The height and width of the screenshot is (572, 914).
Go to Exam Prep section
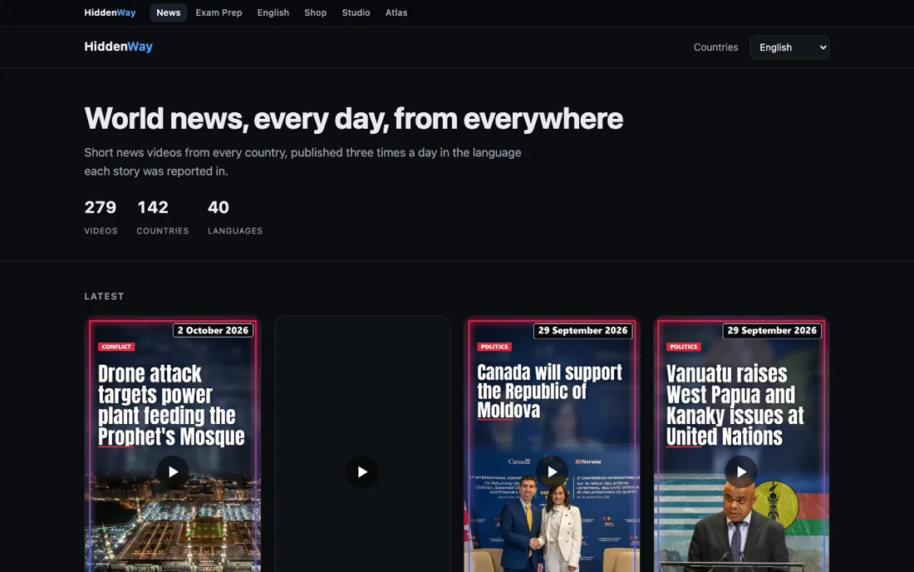pyautogui.click(x=219, y=12)
